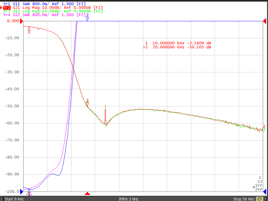Click solid red marker triangle on bottom axis

[x=87, y=193]
